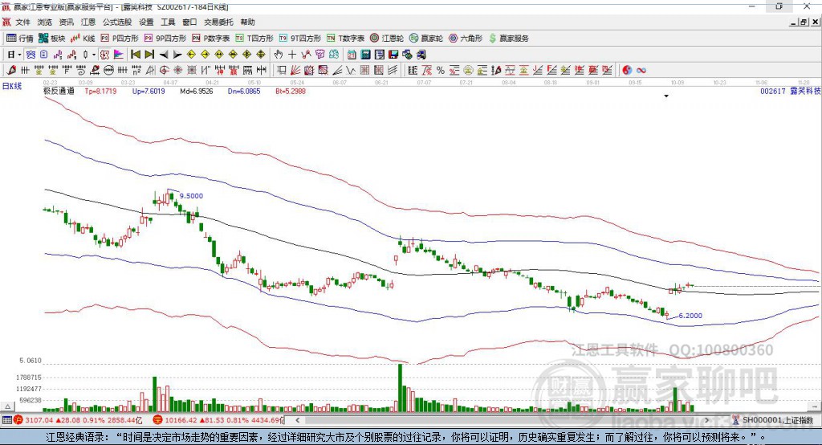Image resolution: width=822 pixels, height=445 pixels.
Task: Click the horizontal scrollbar left arrow
Action: [x=298, y=420]
